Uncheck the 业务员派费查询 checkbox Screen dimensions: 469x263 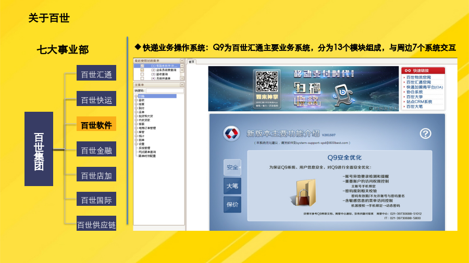[142, 70]
